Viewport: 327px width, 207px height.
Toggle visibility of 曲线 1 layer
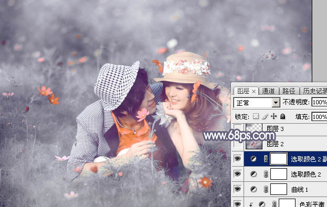click(x=237, y=189)
